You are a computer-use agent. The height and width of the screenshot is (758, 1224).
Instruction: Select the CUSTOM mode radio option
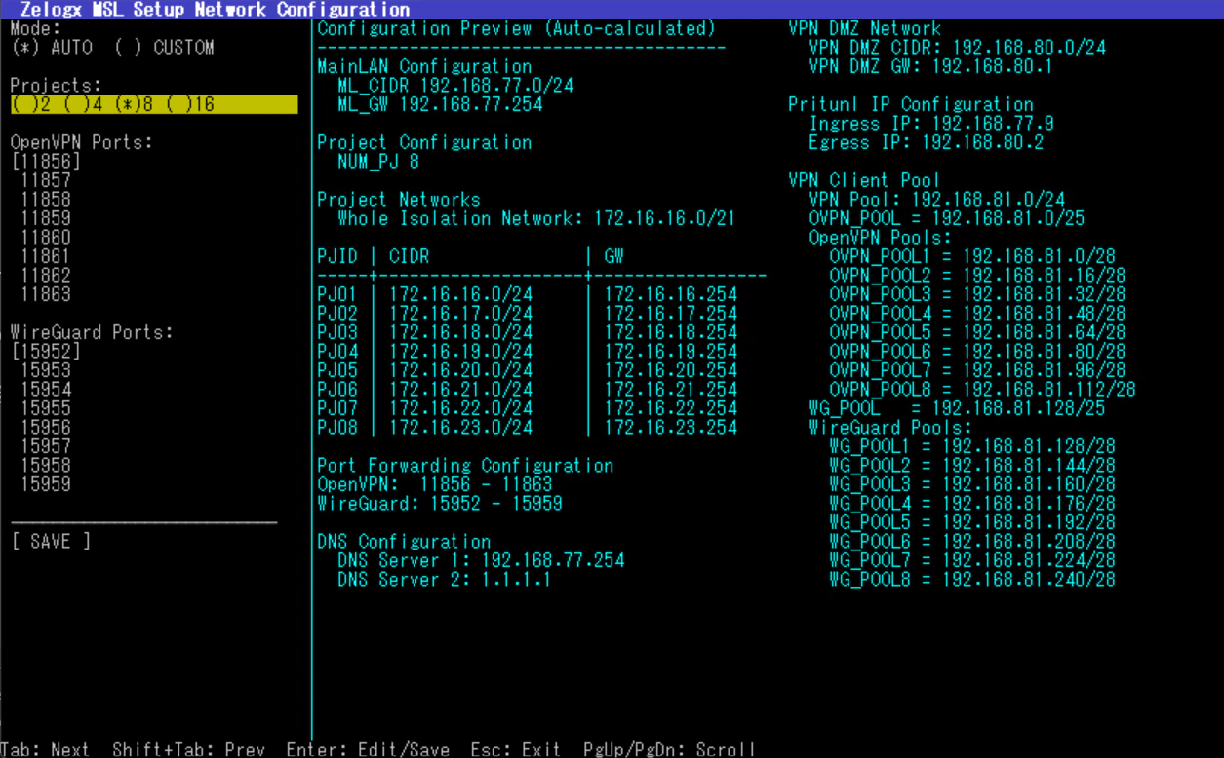(x=164, y=47)
